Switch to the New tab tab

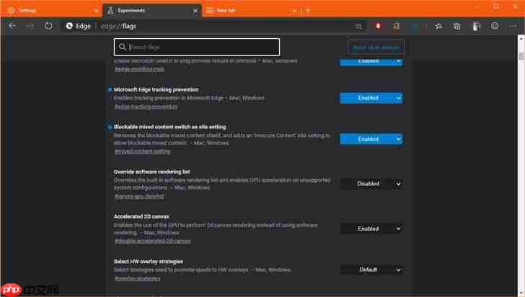pos(251,10)
